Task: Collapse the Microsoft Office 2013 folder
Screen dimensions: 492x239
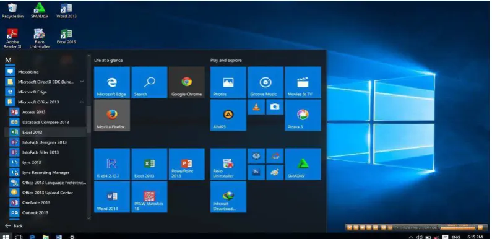Action: [82, 102]
